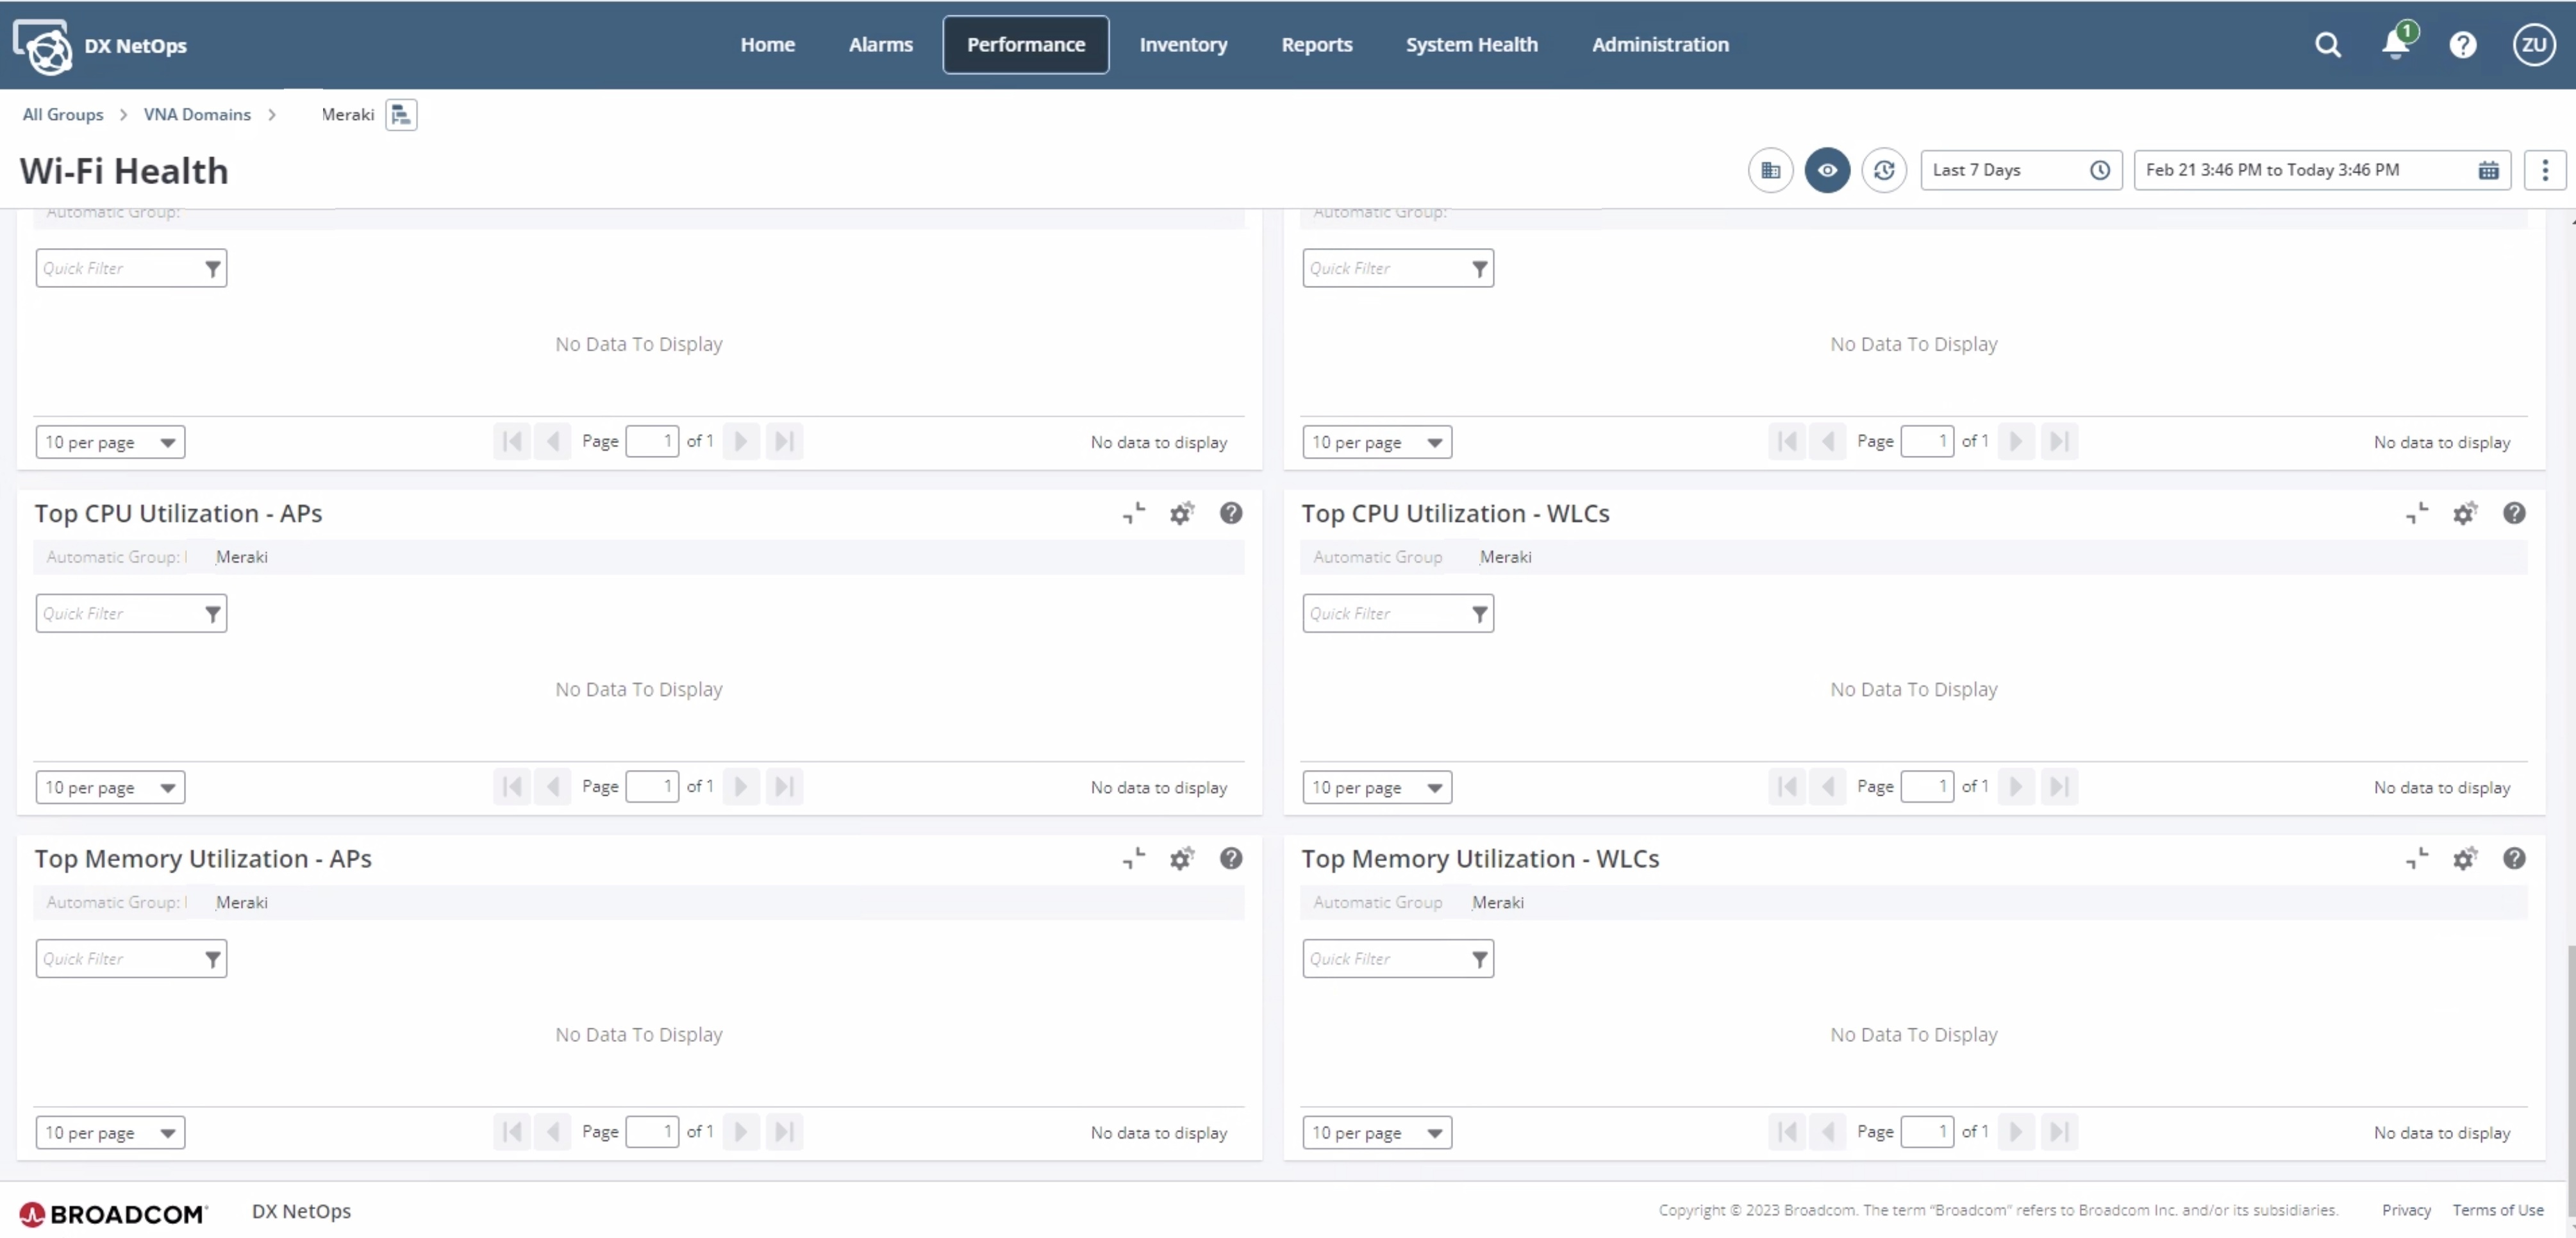Go to VNA Domains breadcrumb link
The width and height of the screenshot is (2576, 1238).
[197, 115]
